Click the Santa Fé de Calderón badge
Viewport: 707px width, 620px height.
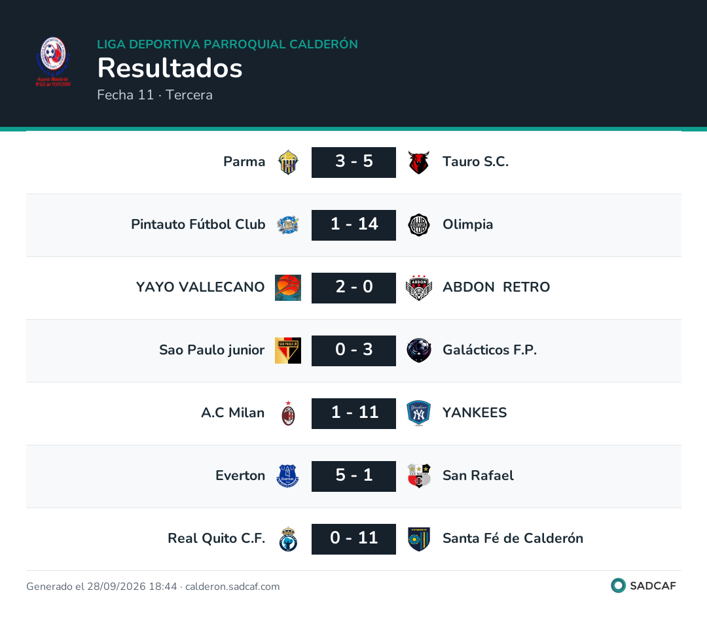419,539
